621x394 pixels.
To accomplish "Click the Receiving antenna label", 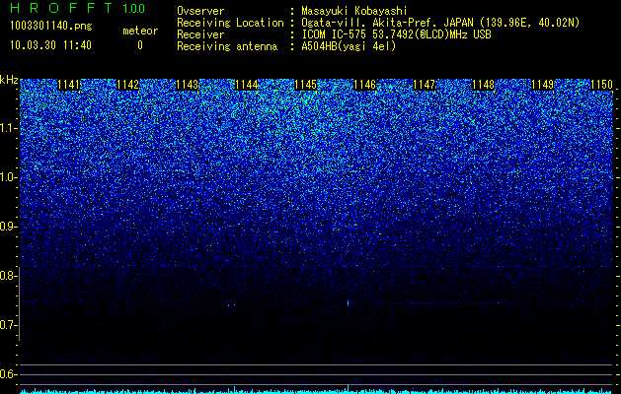I will (x=227, y=46).
